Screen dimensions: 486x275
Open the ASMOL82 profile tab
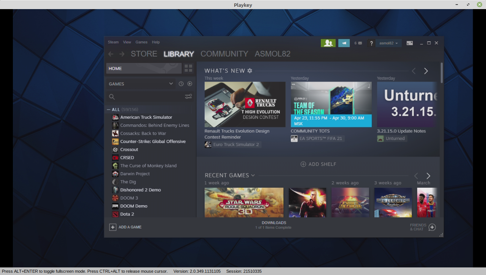click(273, 54)
